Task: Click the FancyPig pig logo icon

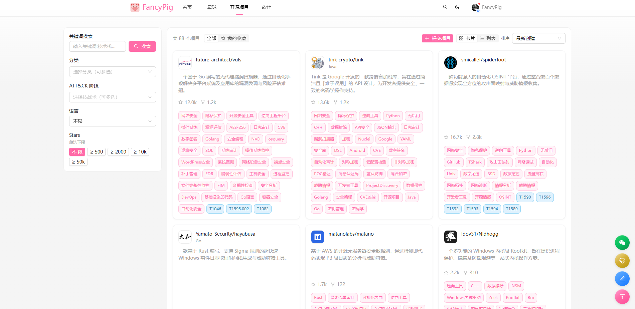Action: [x=135, y=7]
